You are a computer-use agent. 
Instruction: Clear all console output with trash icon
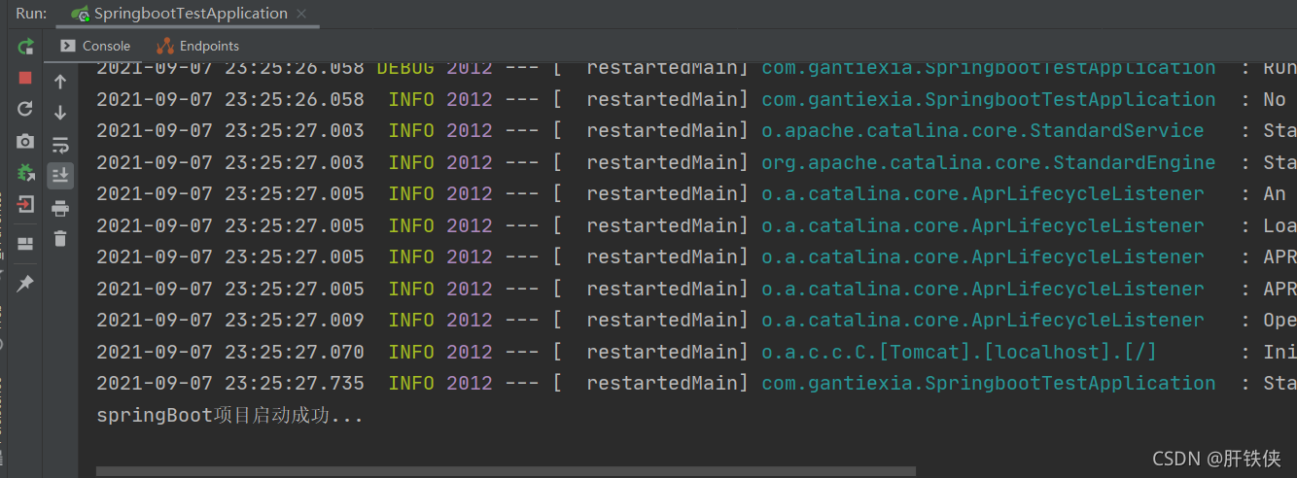(60, 238)
